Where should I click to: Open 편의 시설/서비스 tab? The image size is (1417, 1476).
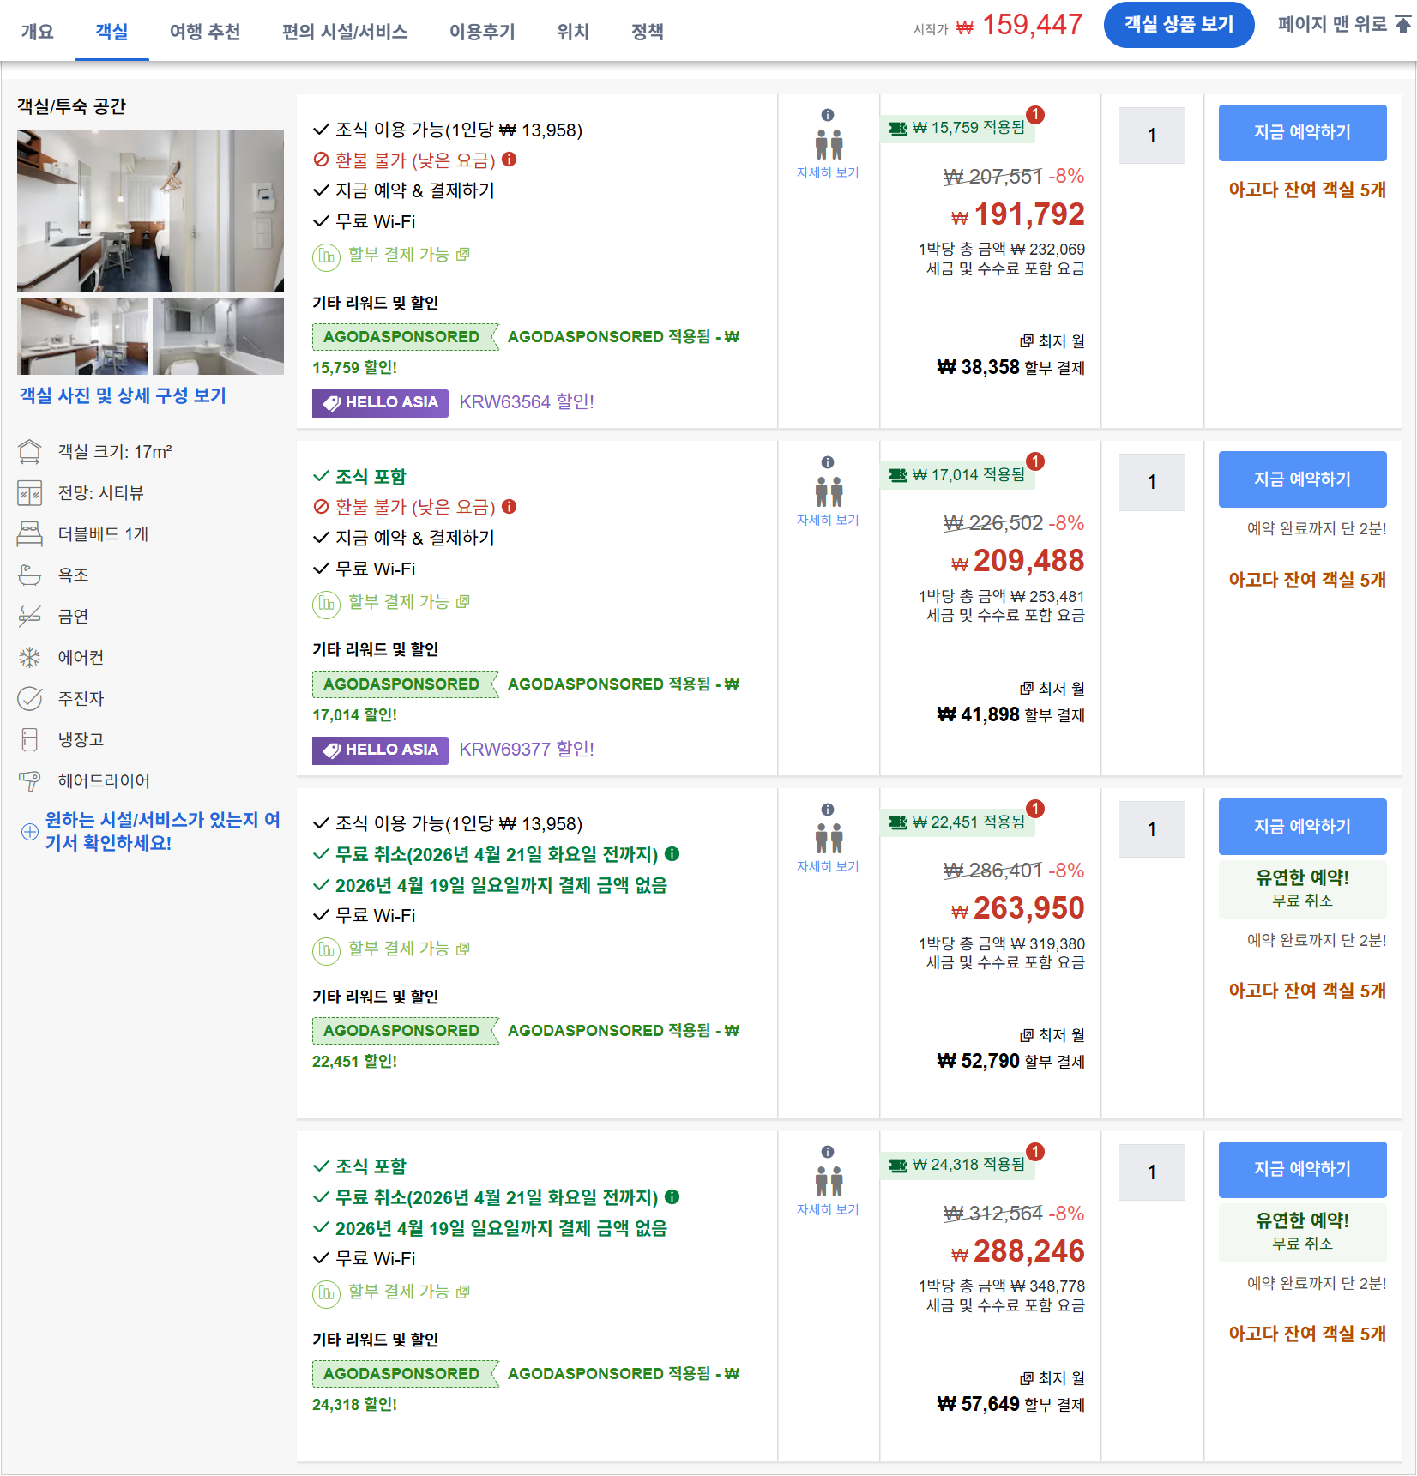click(345, 32)
